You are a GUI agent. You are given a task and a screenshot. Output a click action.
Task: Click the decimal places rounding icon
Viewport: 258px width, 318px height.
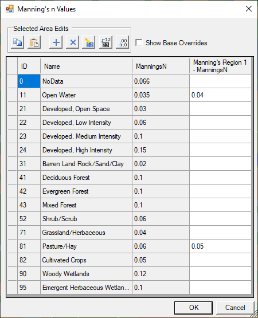pos(122,42)
